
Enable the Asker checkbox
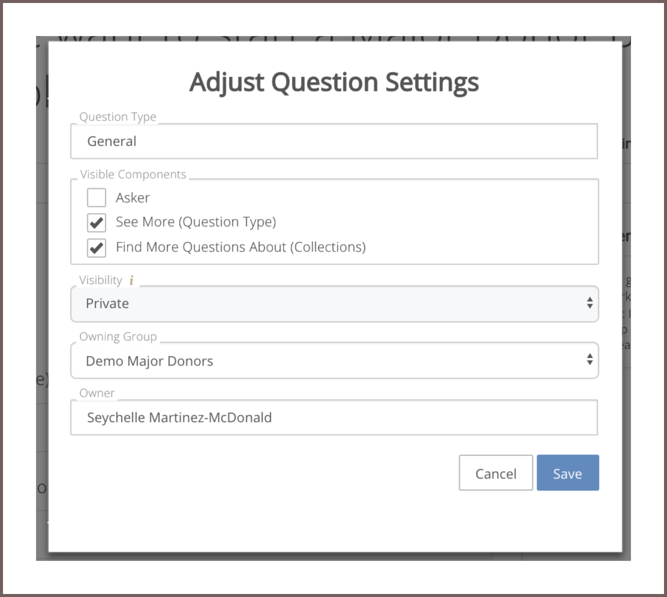[97, 198]
